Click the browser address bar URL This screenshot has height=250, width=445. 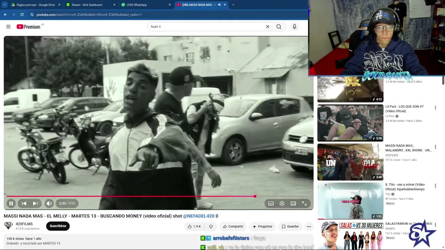(89, 15)
